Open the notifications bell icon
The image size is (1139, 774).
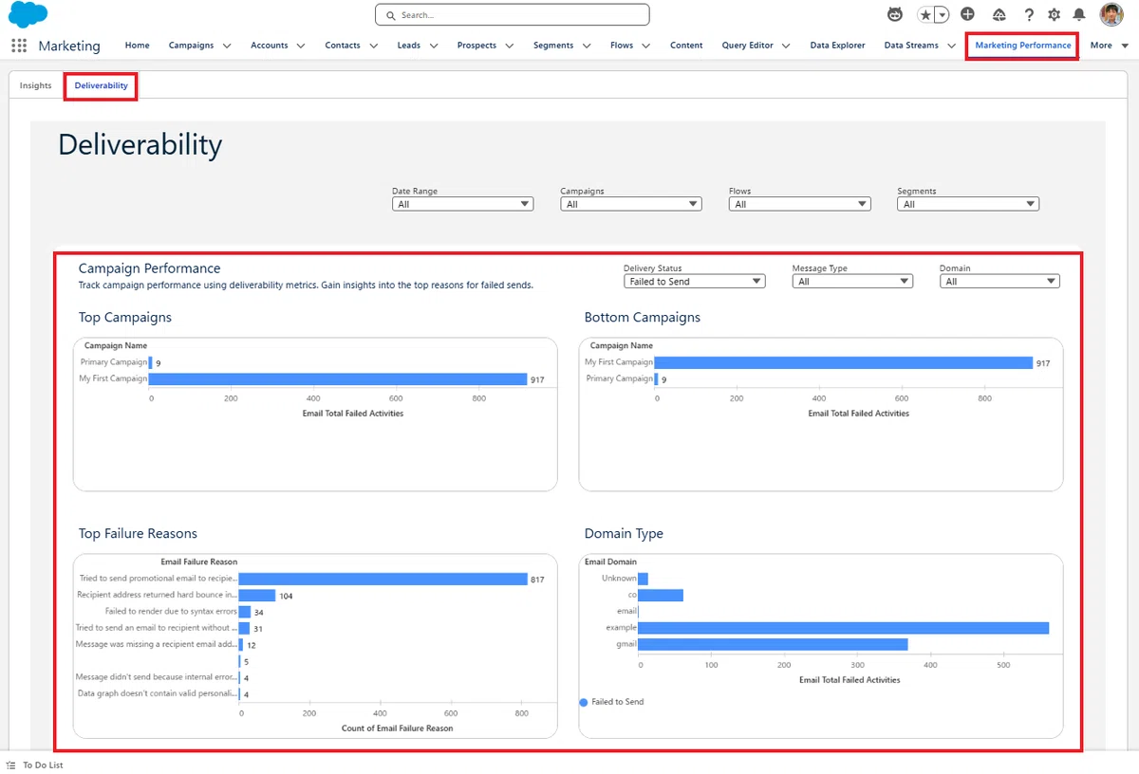click(1079, 14)
